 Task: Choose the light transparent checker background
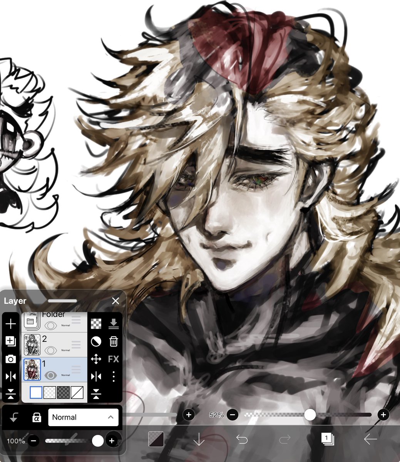tap(50, 392)
